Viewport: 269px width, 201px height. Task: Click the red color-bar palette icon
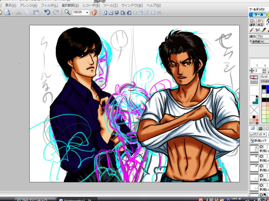pos(254,77)
